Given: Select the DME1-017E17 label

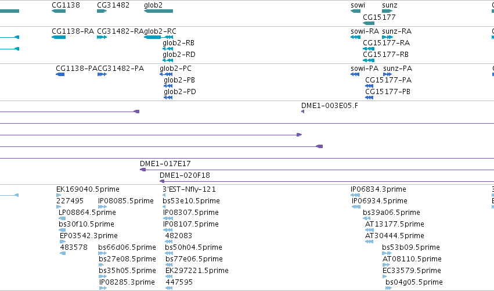Looking at the screenshot, I should tap(165, 164).
